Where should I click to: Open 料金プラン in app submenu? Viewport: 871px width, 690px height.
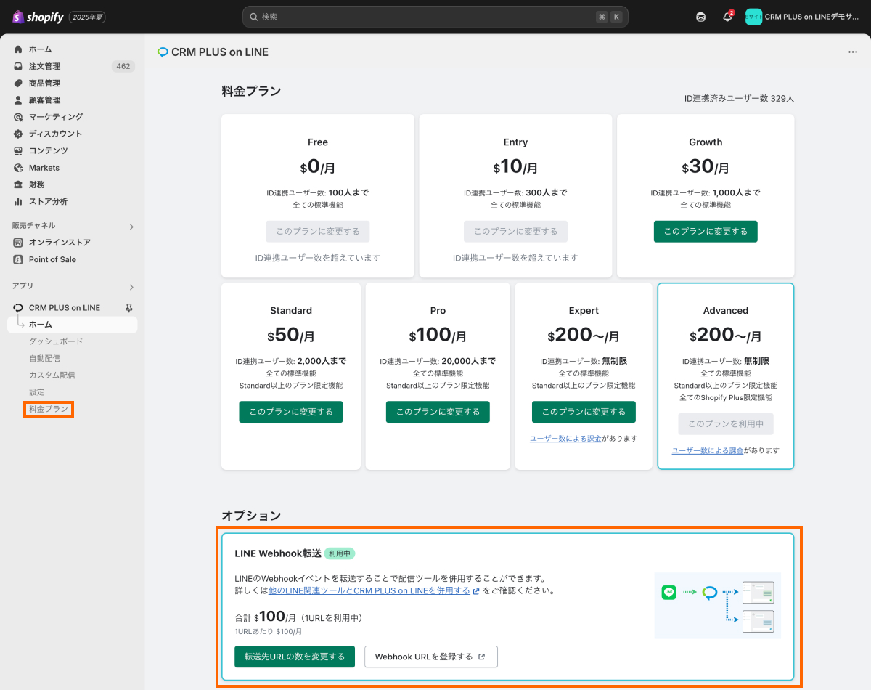tap(49, 410)
